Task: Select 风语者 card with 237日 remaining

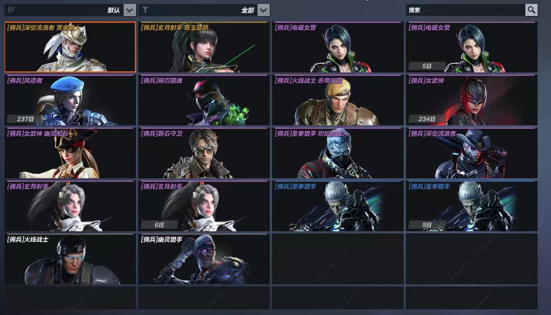Action: pos(70,100)
